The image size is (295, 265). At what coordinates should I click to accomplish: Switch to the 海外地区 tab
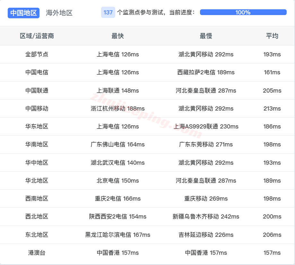tap(59, 13)
